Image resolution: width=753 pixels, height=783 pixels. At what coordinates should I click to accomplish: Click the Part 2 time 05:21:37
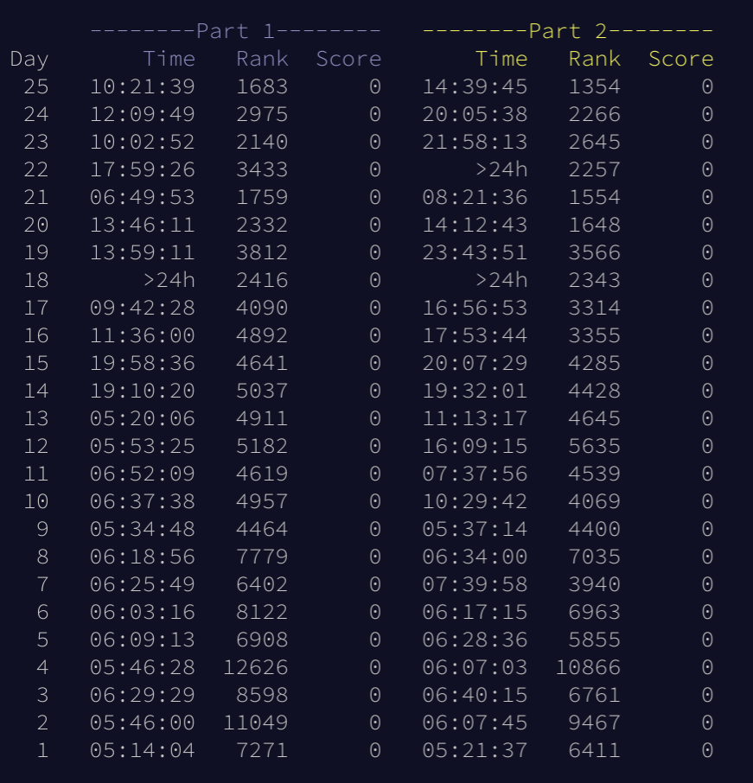pyautogui.click(x=475, y=750)
